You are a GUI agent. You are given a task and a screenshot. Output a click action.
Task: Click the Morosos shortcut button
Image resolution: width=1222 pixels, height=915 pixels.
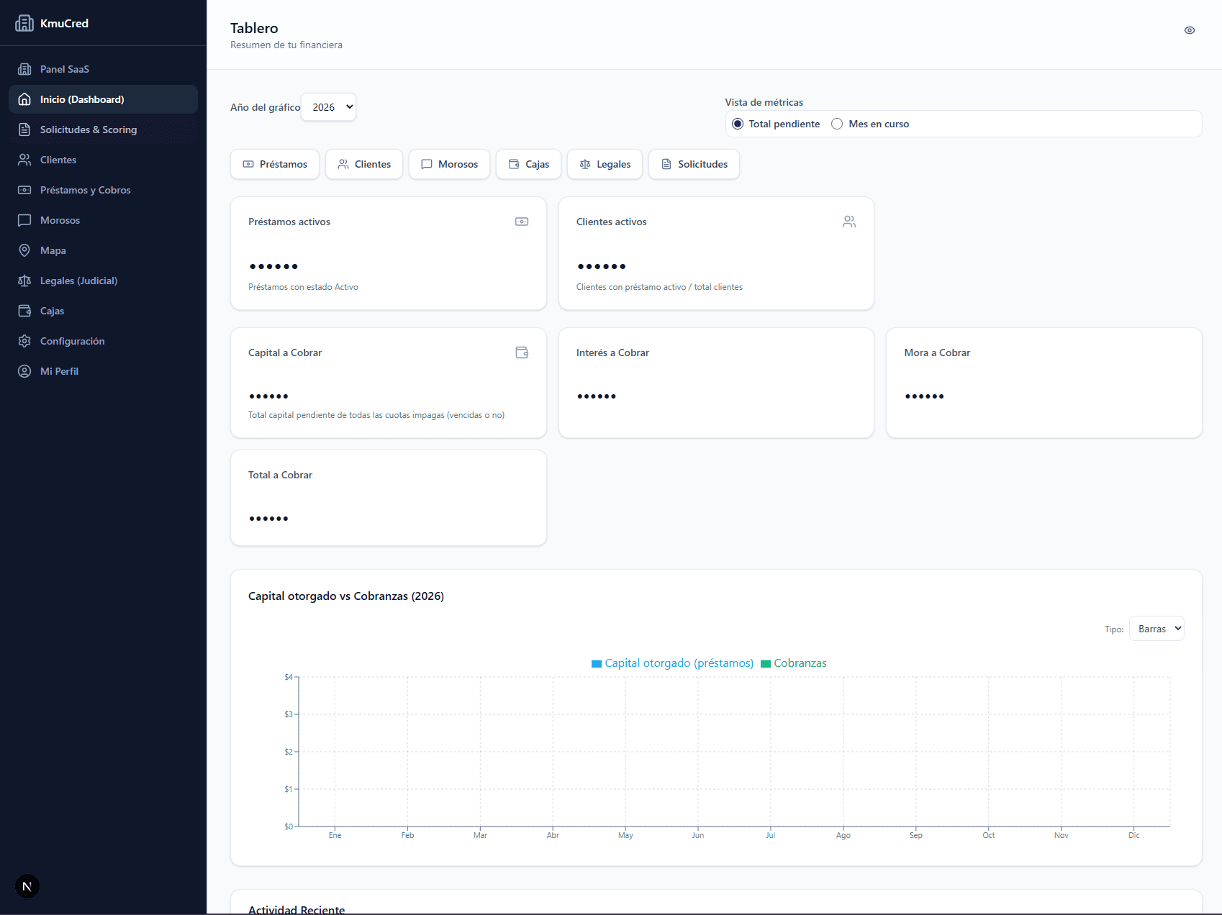point(449,164)
